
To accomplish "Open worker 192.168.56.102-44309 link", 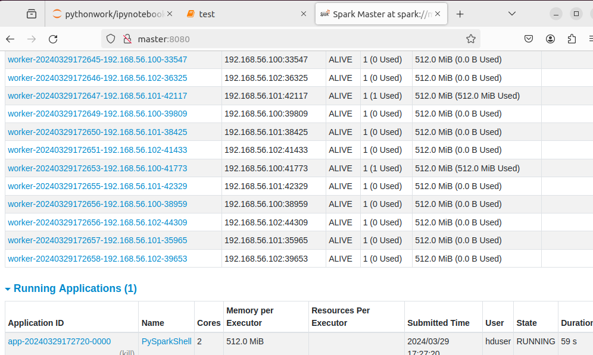I will coord(98,222).
